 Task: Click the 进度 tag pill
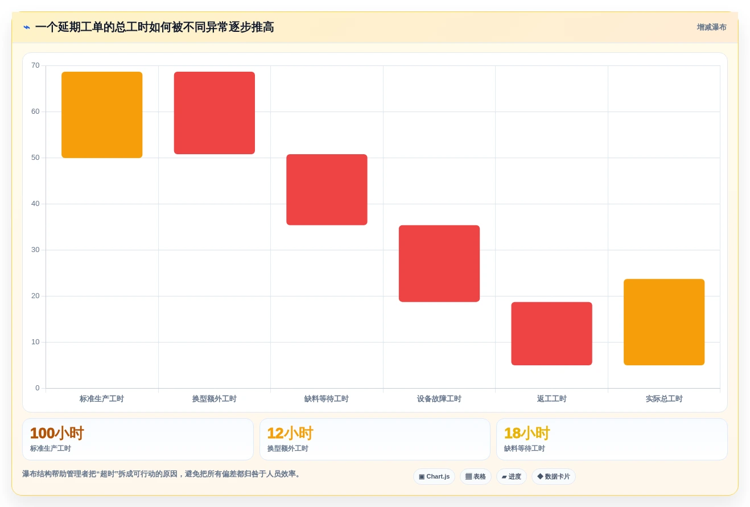512,477
